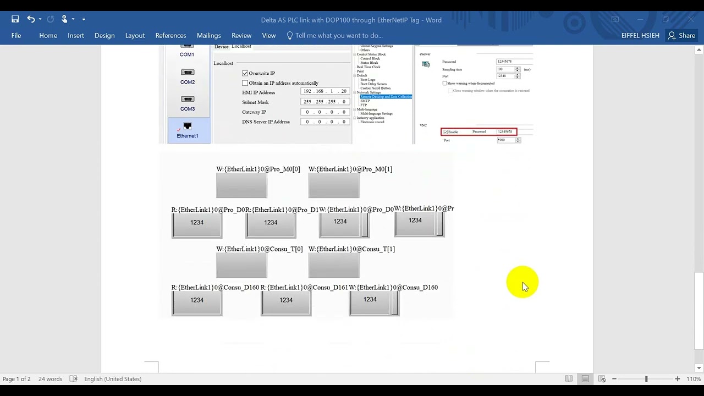Click the button under W:{EtherLink1}0@Consu_T[0]
704x396 pixels.
241,266
